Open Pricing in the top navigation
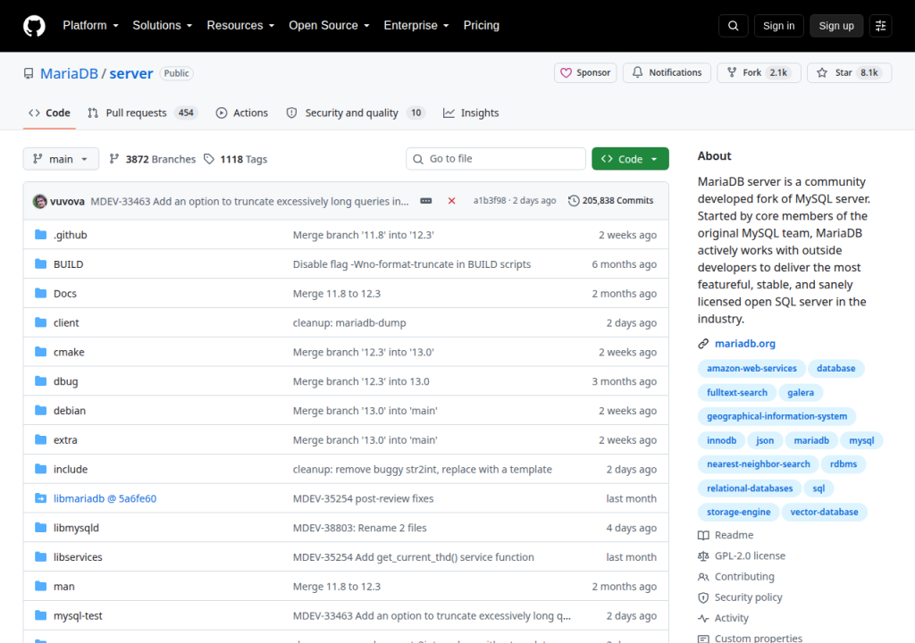 [x=482, y=26]
